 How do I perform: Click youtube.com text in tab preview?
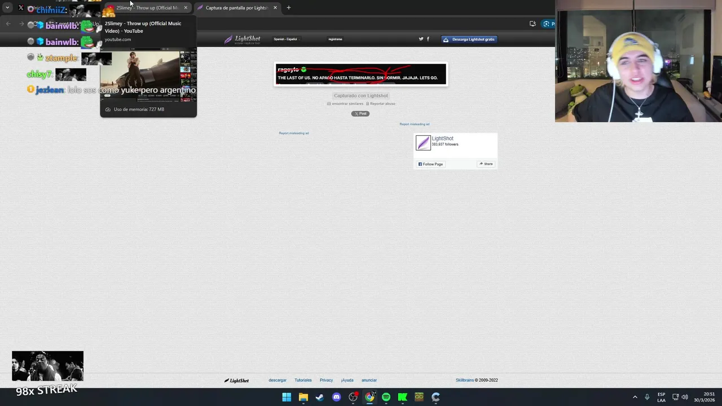tap(118, 39)
